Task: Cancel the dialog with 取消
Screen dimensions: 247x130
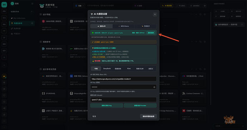Action: pyautogui.click(x=94, y=116)
